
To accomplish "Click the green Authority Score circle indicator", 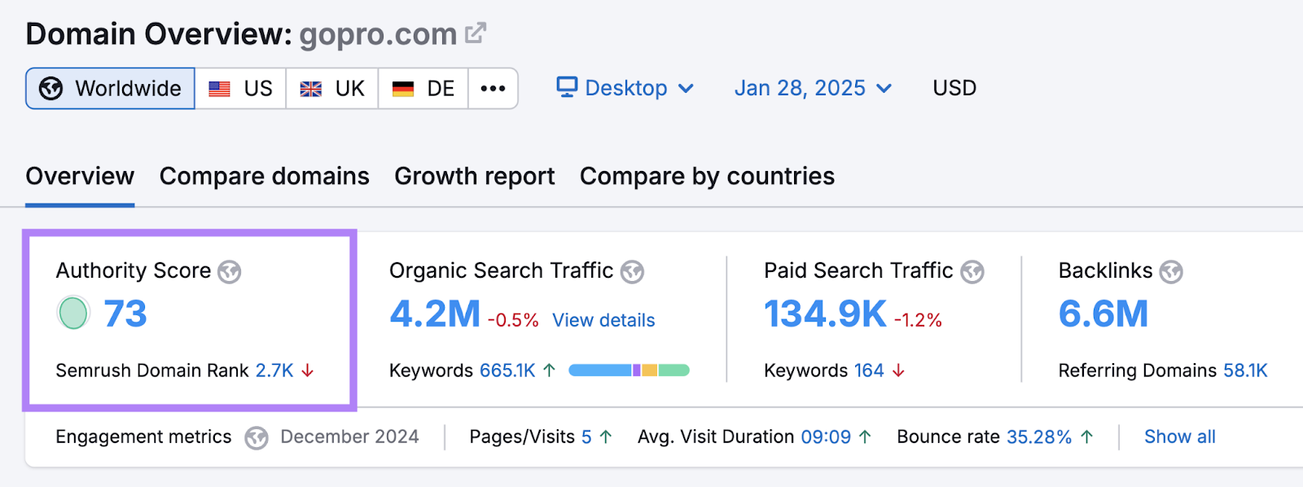I will 73,314.
